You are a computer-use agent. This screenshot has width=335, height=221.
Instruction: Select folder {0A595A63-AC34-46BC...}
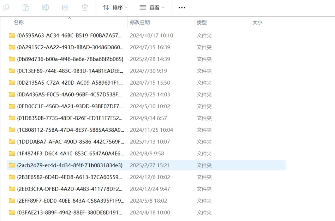pyautogui.click(x=69, y=35)
